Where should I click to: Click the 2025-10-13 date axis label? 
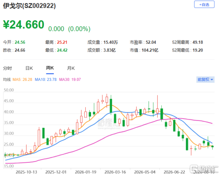pos(26,172)
